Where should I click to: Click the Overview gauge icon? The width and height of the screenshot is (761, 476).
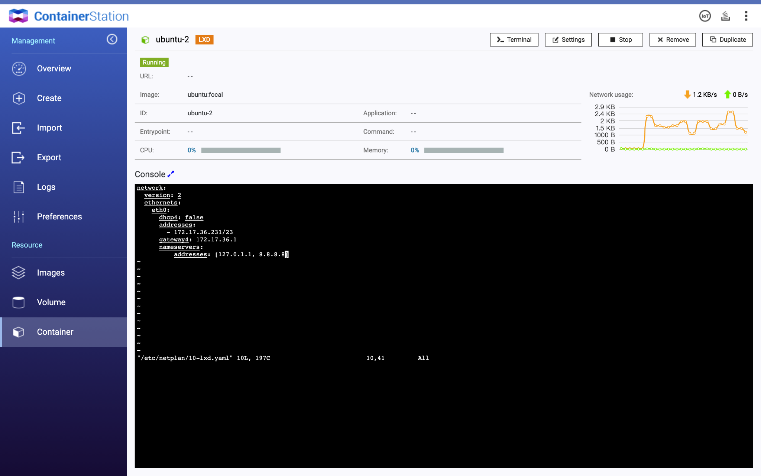click(19, 69)
